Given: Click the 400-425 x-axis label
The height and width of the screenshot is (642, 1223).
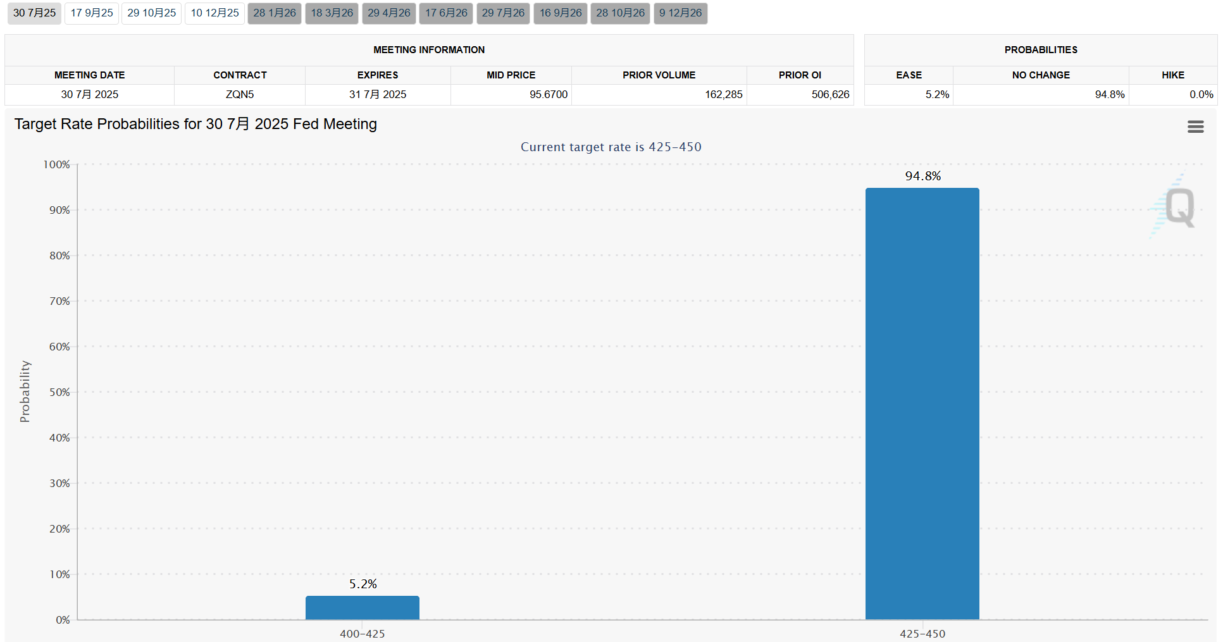Looking at the screenshot, I should (x=362, y=634).
